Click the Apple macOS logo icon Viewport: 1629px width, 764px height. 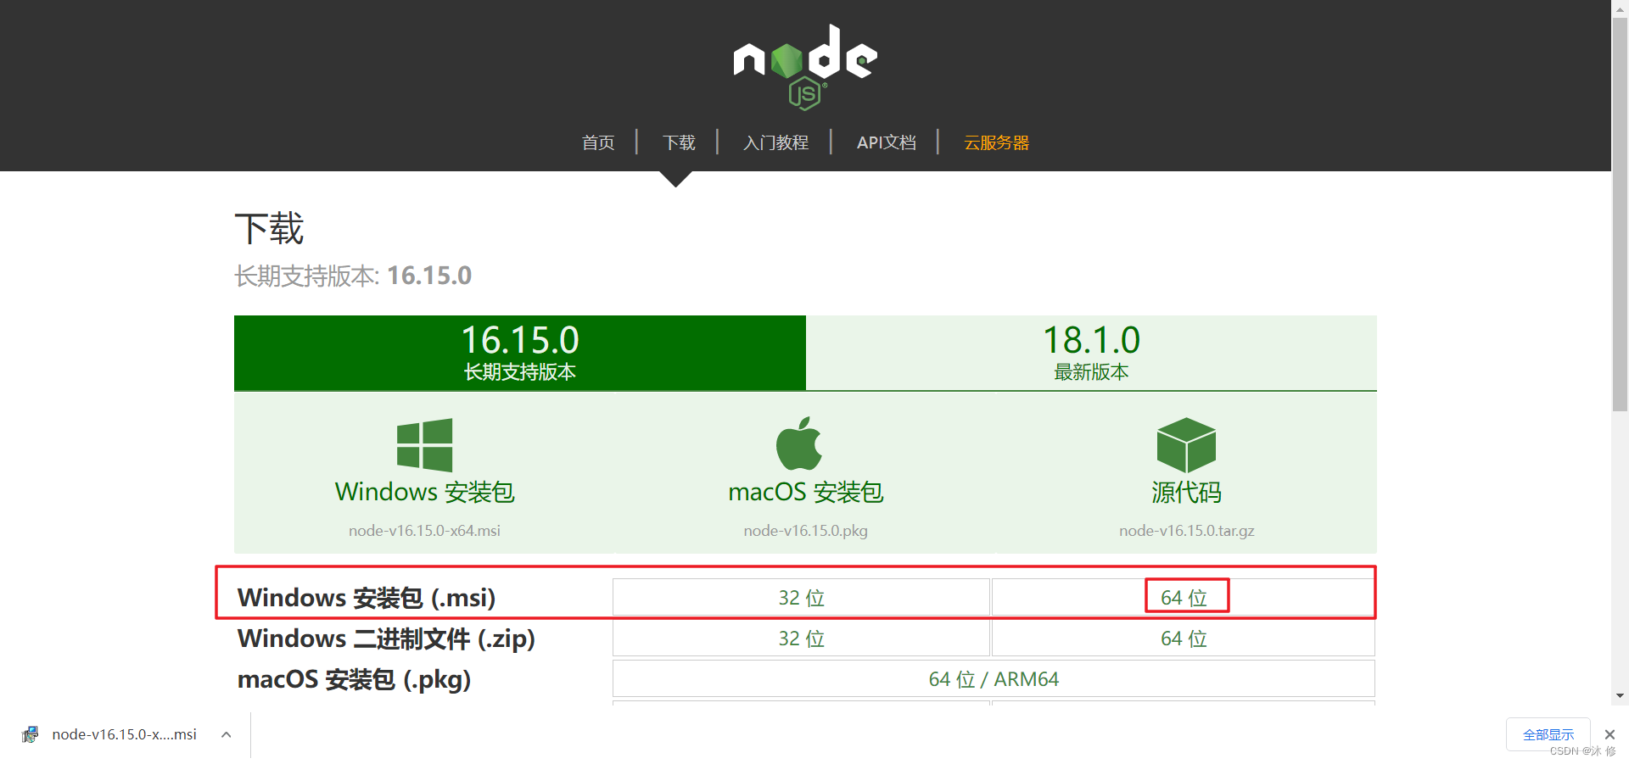click(x=799, y=443)
